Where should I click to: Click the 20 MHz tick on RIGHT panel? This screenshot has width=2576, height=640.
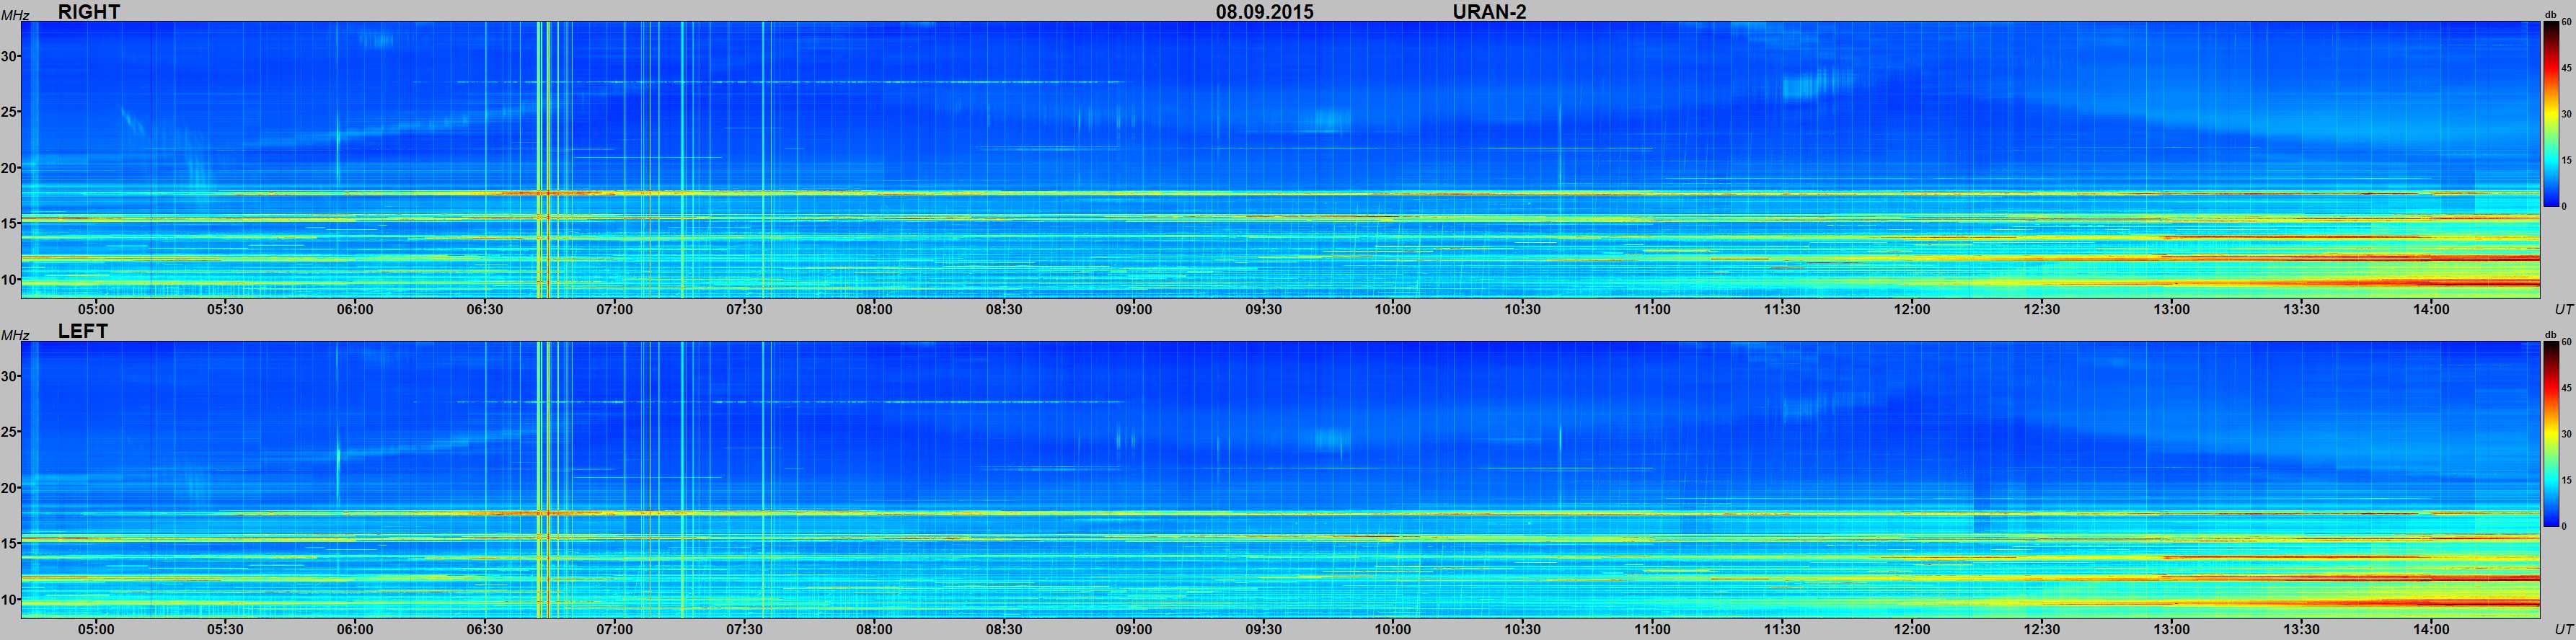(9, 168)
